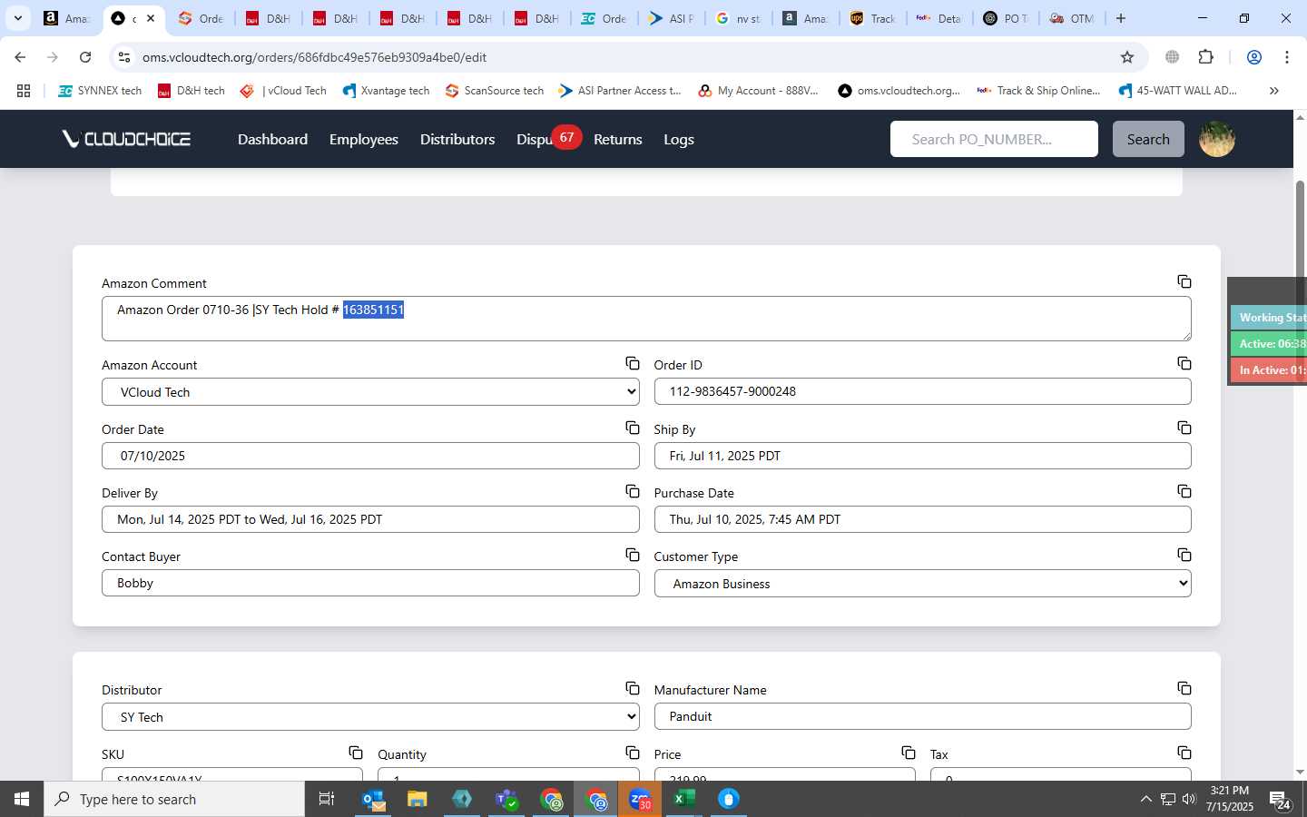
Task: Copy the Ship By field value
Action: pyautogui.click(x=1184, y=428)
